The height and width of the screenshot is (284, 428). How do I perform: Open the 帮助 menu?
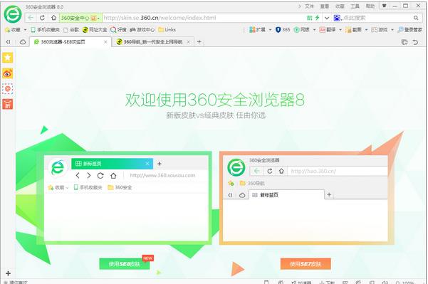click(x=370, y=6)
